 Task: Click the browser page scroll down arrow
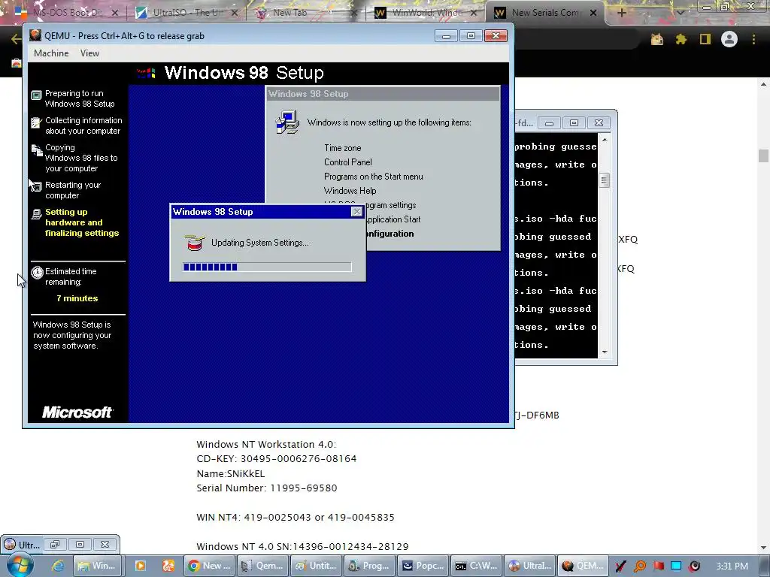pos(763,547)
